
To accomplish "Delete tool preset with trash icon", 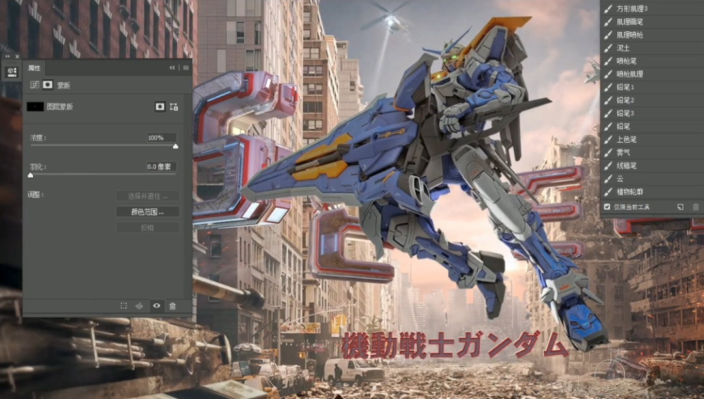I will 696,207.
